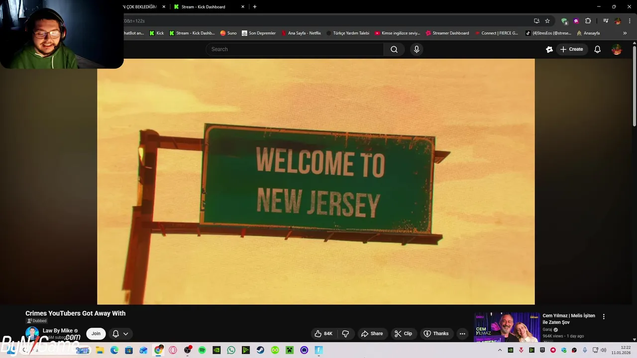Open Kimse ingilizce seviy... bookmark

pyautogui.click(x=397, y=33)
